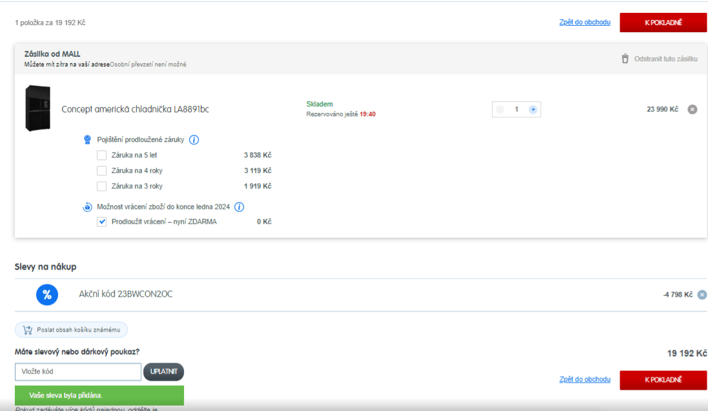Click the 3 838 Kč warranty price
This screenshot has height=411, width=708.
click(x=257, y=155)
